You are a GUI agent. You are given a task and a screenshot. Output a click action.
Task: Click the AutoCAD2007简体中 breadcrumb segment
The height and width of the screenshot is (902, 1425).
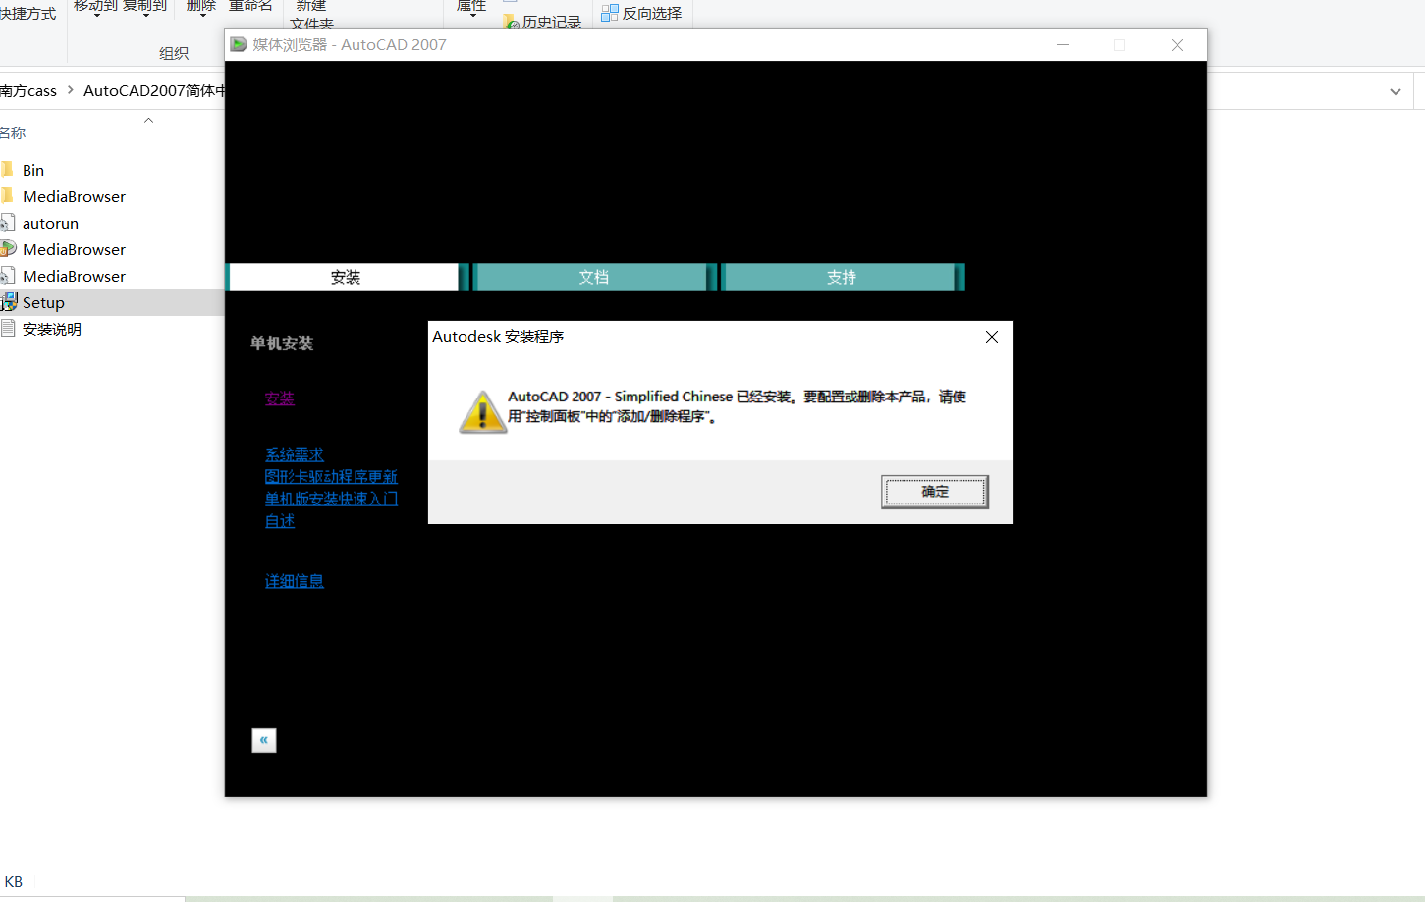coord(154,90)
